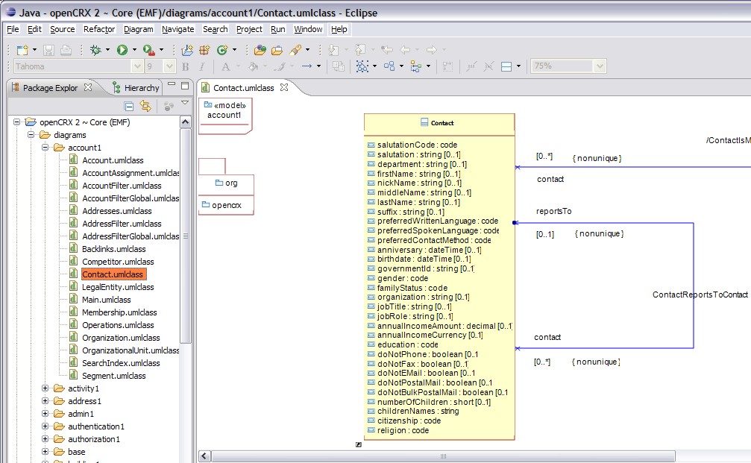Click the 'birthdate : dateTime' attribute

pyautogui.click(x=419, y=259)
